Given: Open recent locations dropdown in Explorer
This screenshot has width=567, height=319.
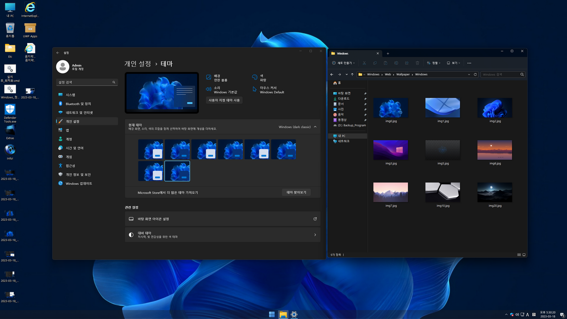Looking at the screenshot, I should pyautogui.click(x=347, y=74).
